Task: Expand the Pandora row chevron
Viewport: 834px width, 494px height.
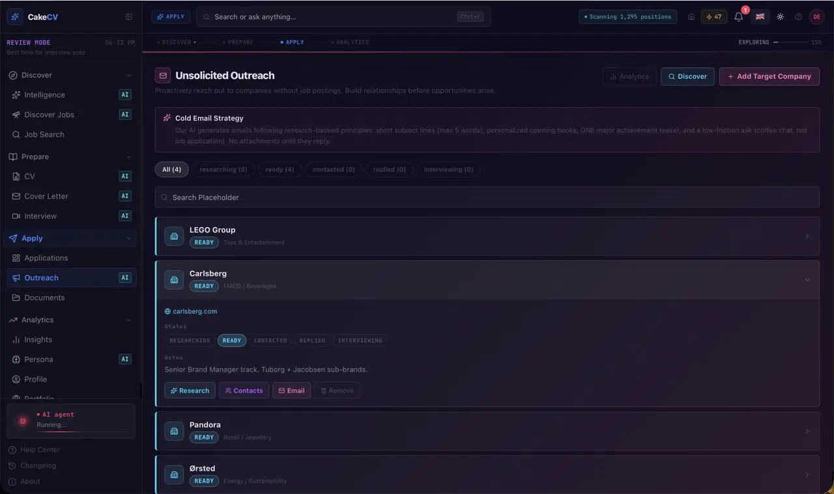Action: (807, 431)
